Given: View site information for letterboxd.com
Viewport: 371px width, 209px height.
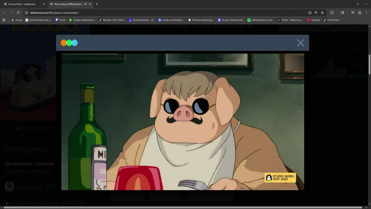Looking at the screenshot, I should pyautogui.click(x=26, y=13).
